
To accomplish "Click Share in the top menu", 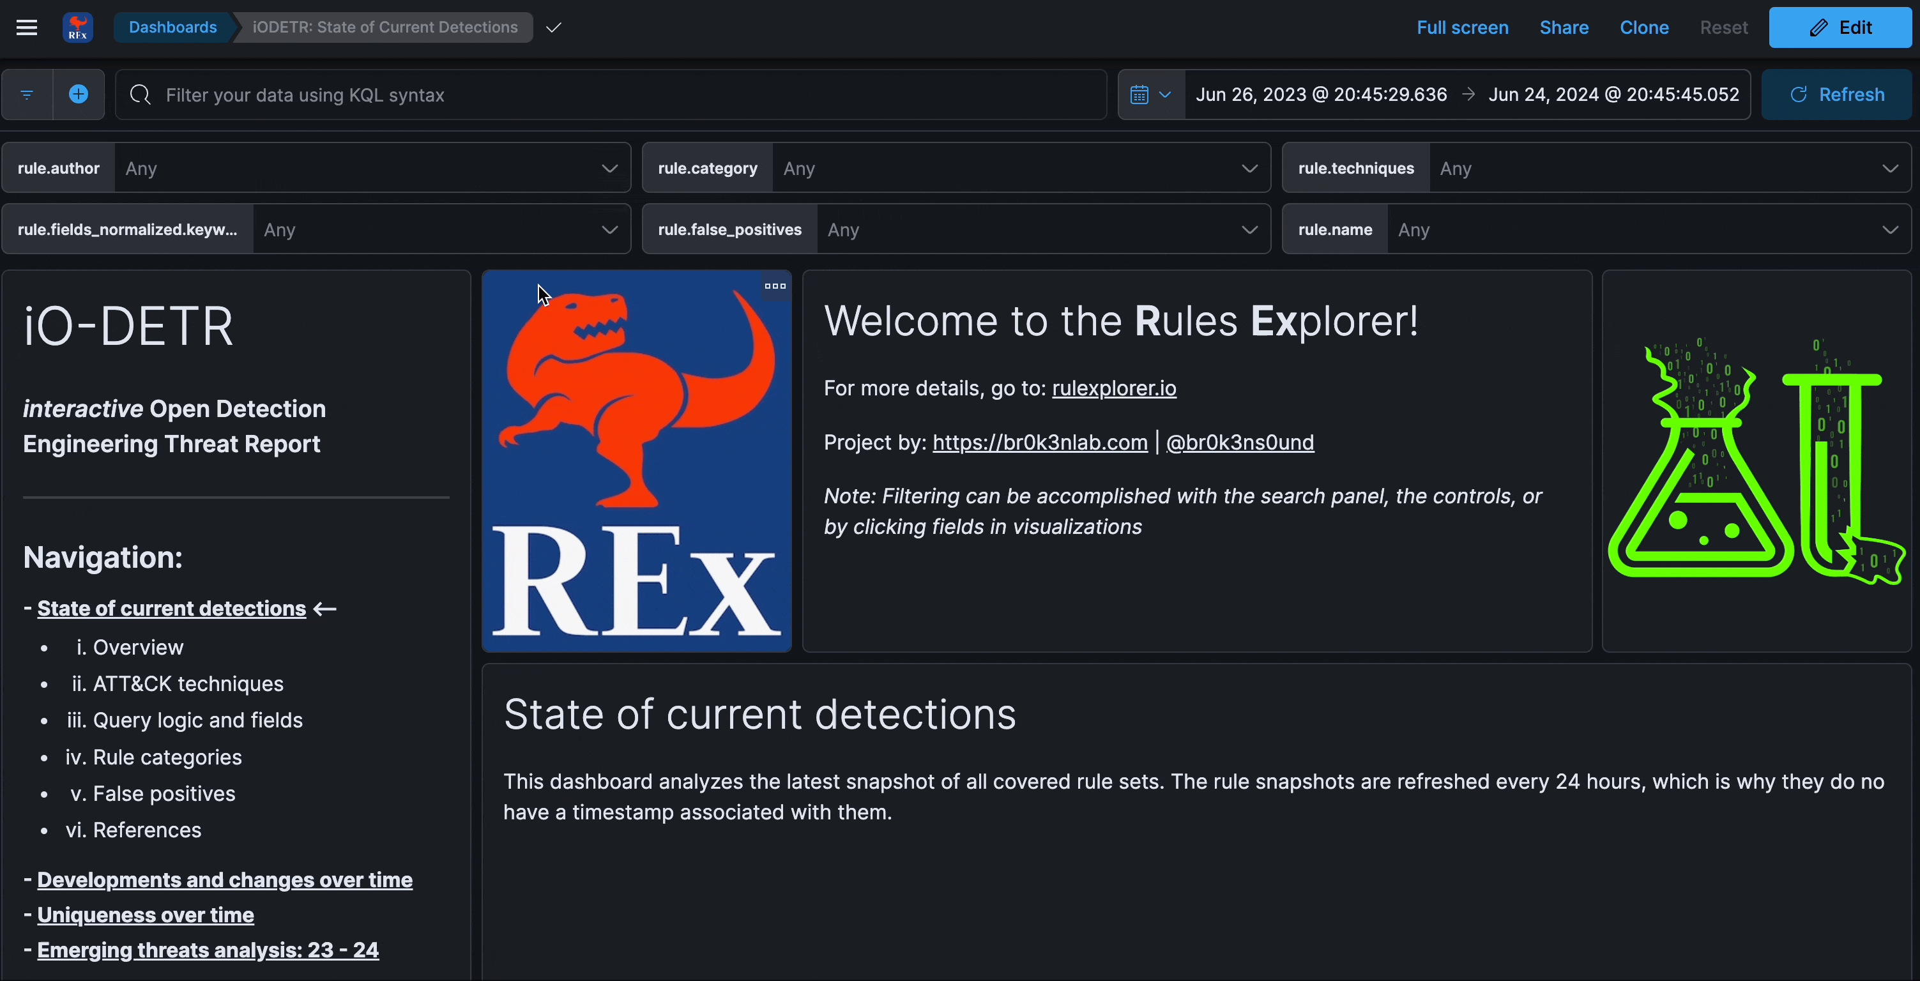I will tap(1564, 27).
